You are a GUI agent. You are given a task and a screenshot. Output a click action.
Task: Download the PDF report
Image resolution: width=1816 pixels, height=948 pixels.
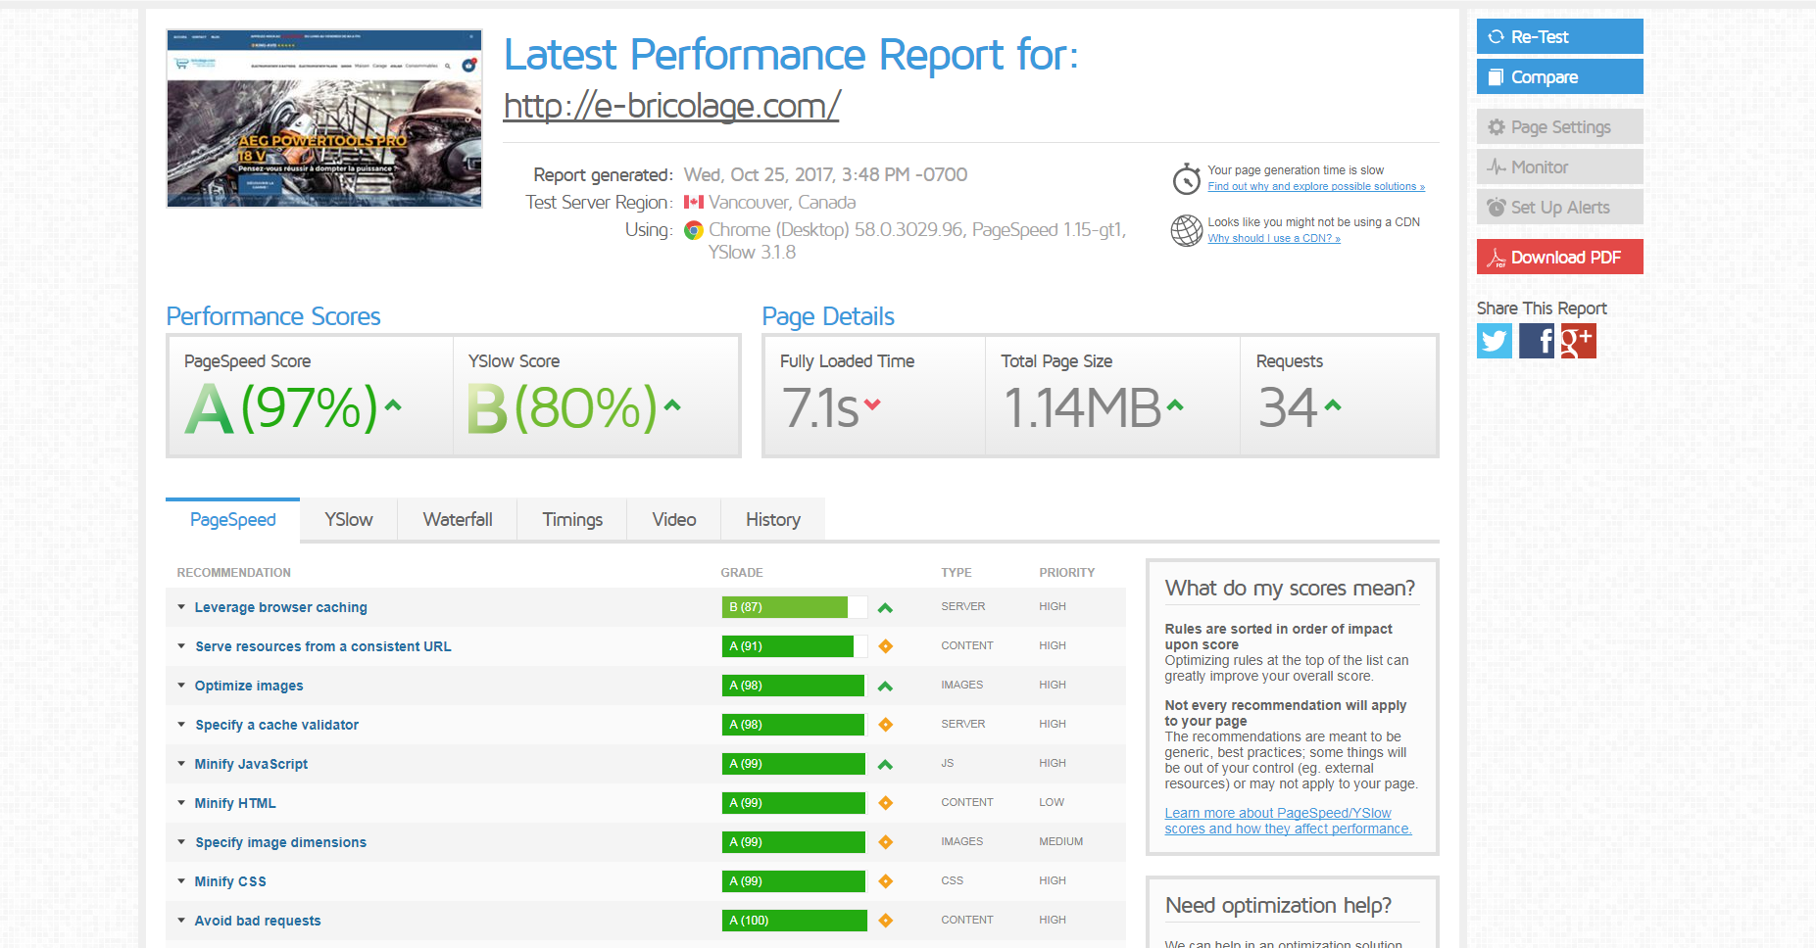point(1560,257)
